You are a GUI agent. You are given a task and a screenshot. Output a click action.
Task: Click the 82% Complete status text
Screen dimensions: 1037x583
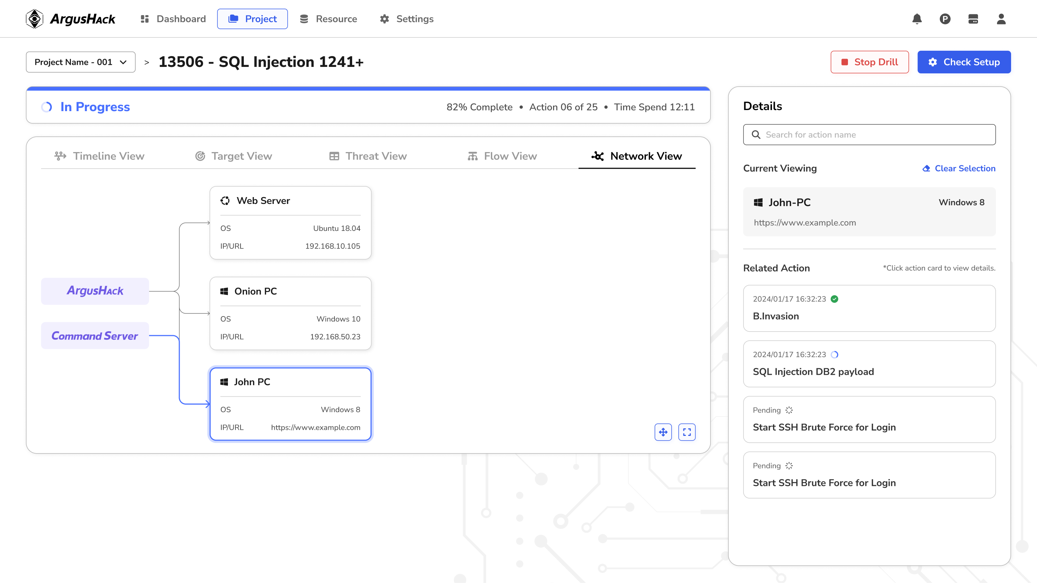tap(480, 107)
